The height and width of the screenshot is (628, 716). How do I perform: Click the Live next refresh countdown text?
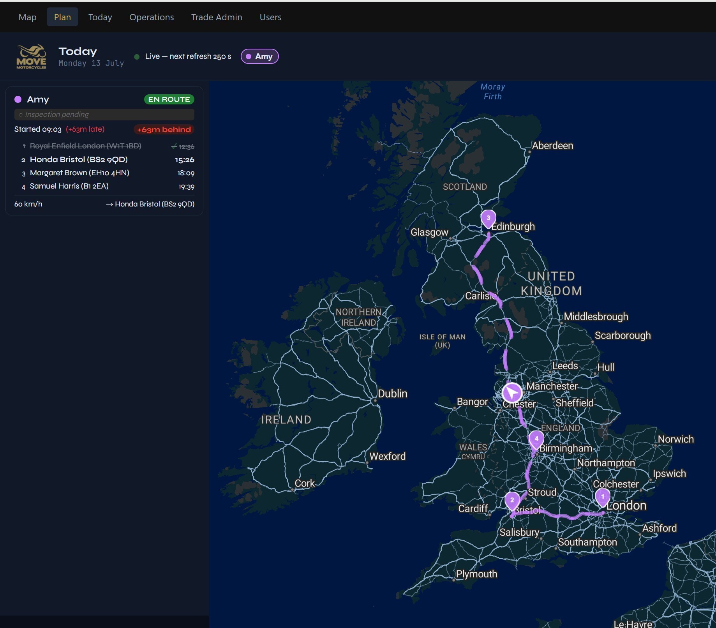coord(188,56)
